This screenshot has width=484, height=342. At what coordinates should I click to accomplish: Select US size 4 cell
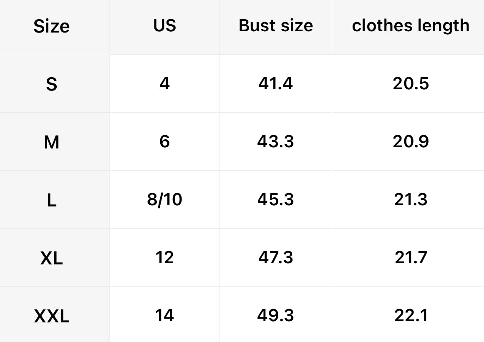point(164,84)
